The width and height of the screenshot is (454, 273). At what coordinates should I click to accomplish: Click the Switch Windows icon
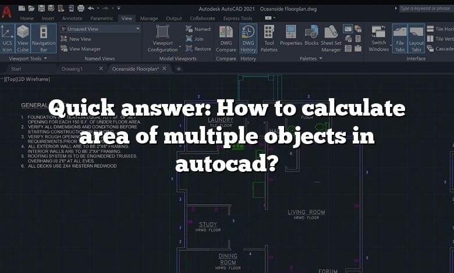click(x=379, y=38)
